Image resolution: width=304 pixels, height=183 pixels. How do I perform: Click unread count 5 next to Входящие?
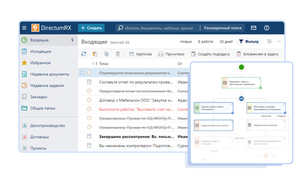[72, 40]
